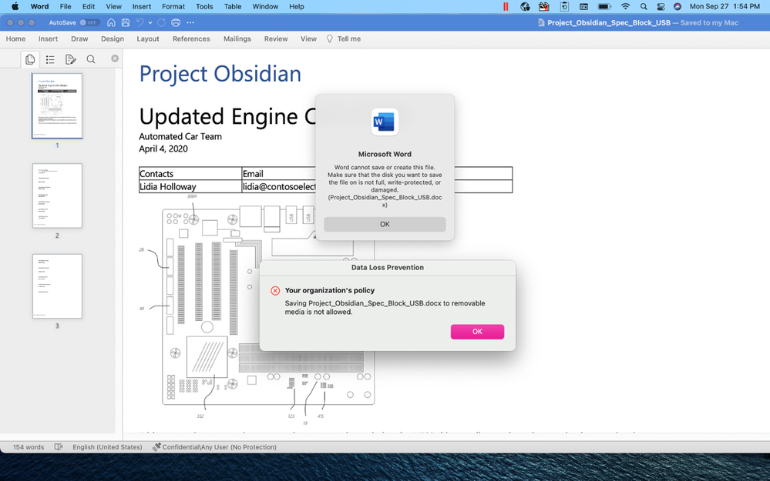Open the Undo history dropdown arrow

[150, 22]
